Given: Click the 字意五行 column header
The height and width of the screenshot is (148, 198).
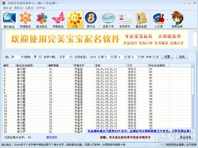Looking at the screenshot, I should pyautogui.click(x=84, y=65).
